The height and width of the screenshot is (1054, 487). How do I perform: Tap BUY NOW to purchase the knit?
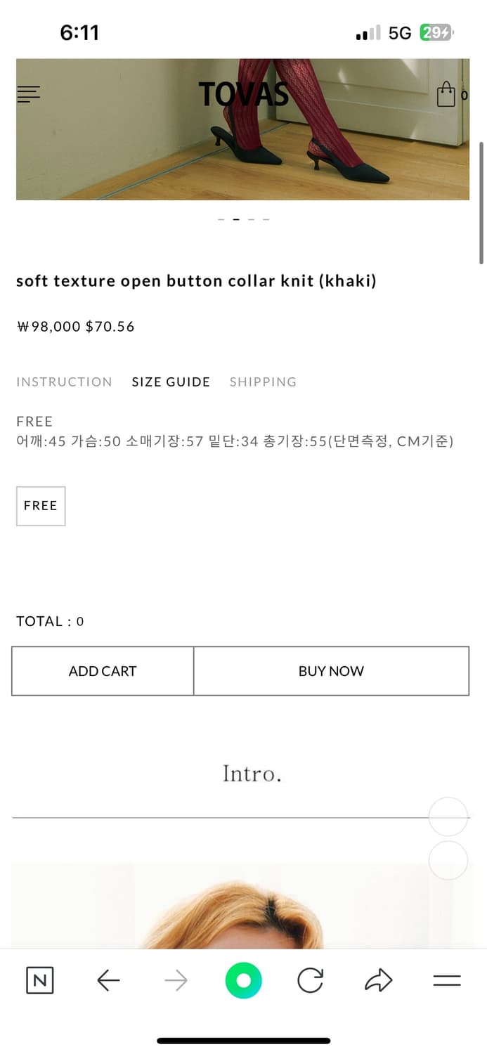point(331,671)
